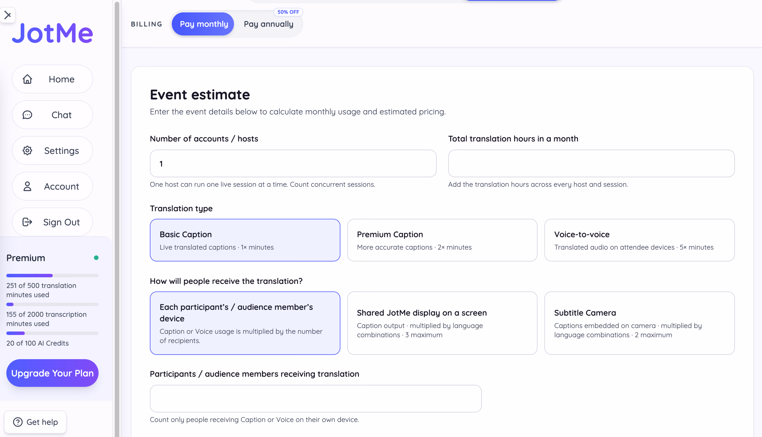Image resolution: width=762 pixels, height=437 pixels.
Task: Open Chat via speech bubble icon
Action: [x=27, y=115]
